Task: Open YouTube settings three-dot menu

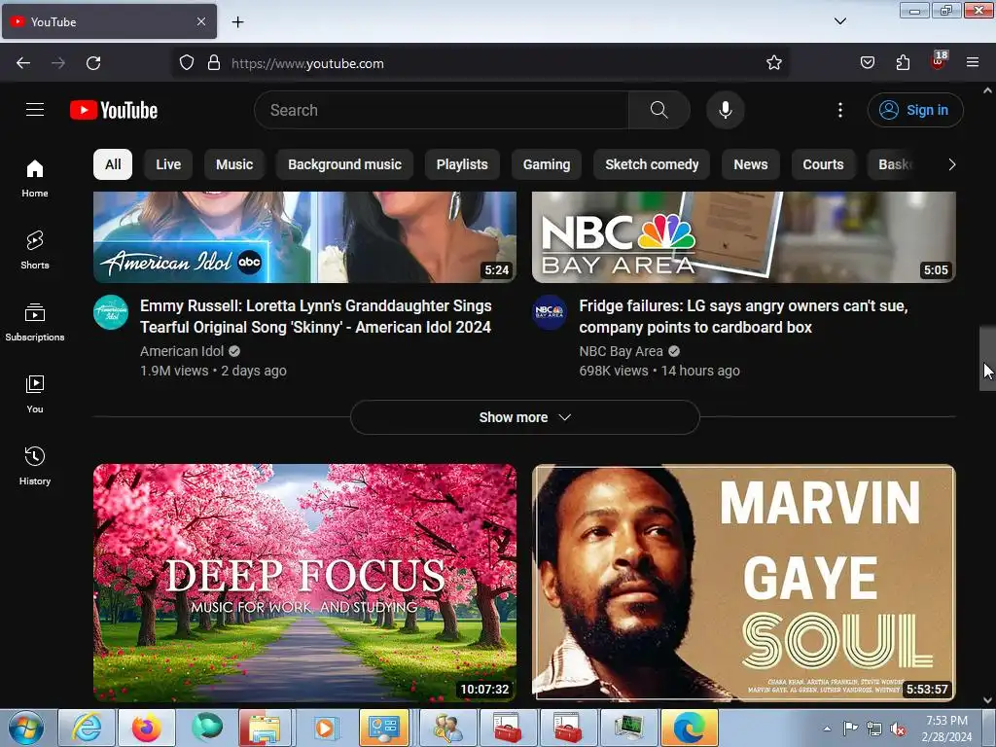Action: (839, 110)
